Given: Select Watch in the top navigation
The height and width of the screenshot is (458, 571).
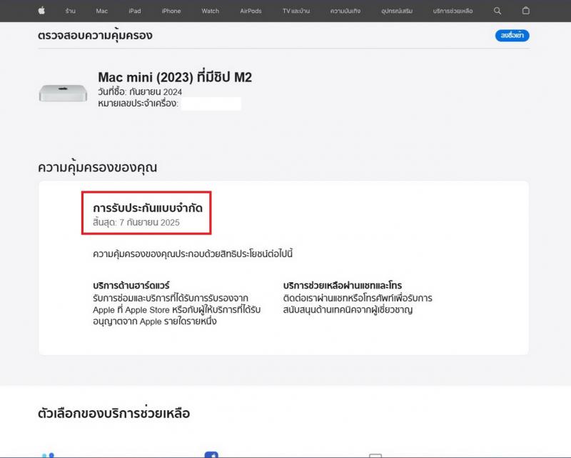Looking at the screenshot, I should (211, 11).
